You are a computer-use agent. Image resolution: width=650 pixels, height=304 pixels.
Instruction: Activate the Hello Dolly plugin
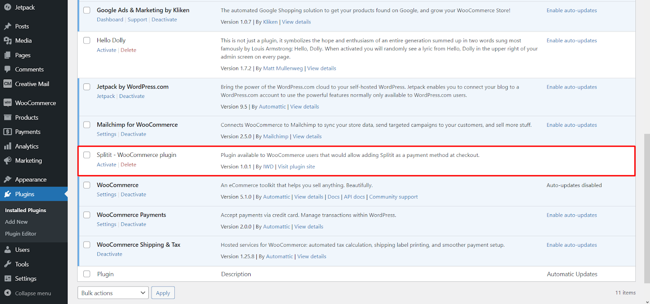(106, 50)
